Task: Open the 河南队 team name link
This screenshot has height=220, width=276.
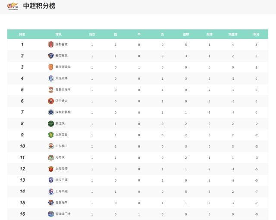Action: click(x=60, y=157)
